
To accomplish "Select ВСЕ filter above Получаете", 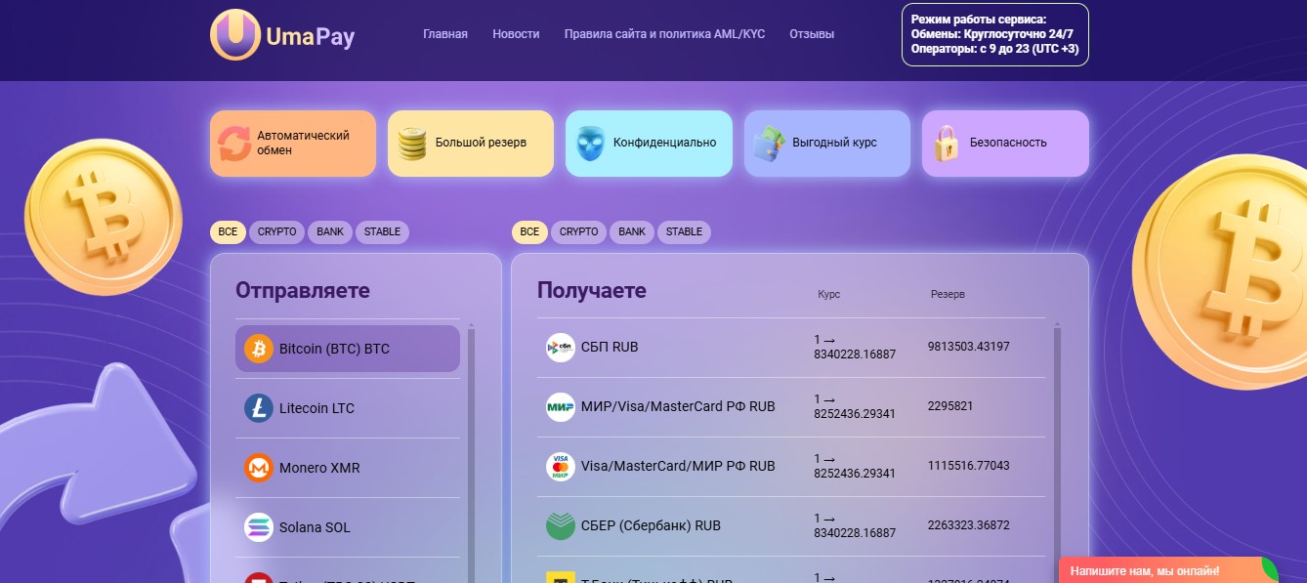I will click(x=529, y=232).
